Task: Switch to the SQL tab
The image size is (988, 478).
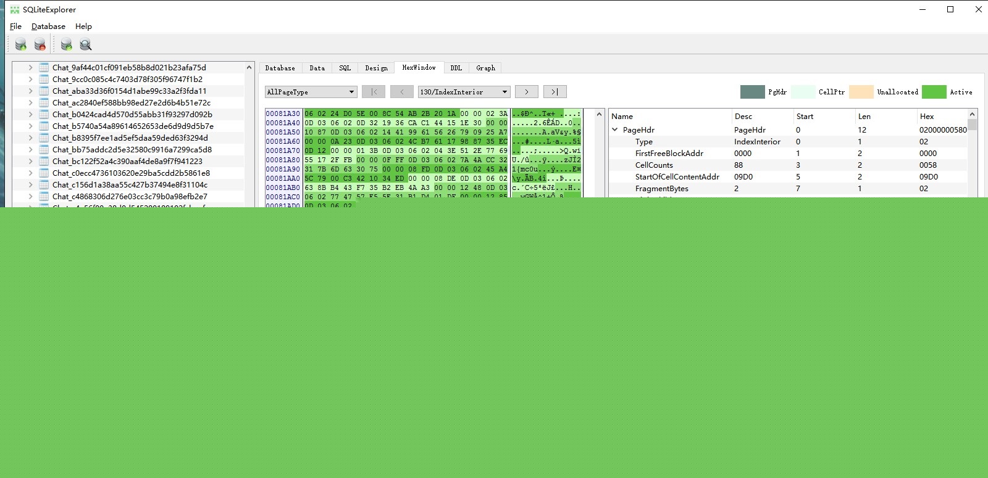Action: click(345, 68)
